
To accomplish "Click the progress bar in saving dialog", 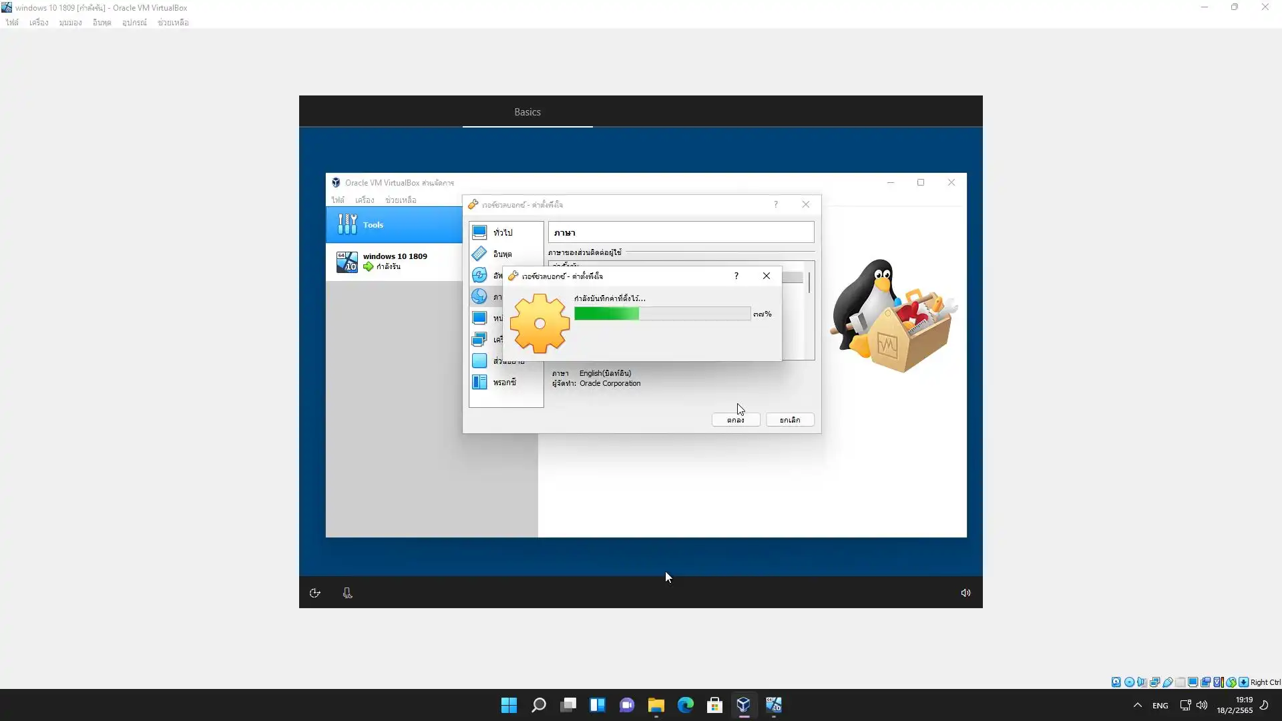I will pos(662,314).
